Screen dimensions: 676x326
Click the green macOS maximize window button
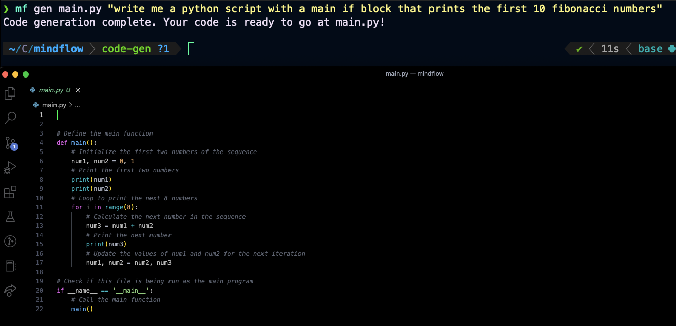pos(26,74)
